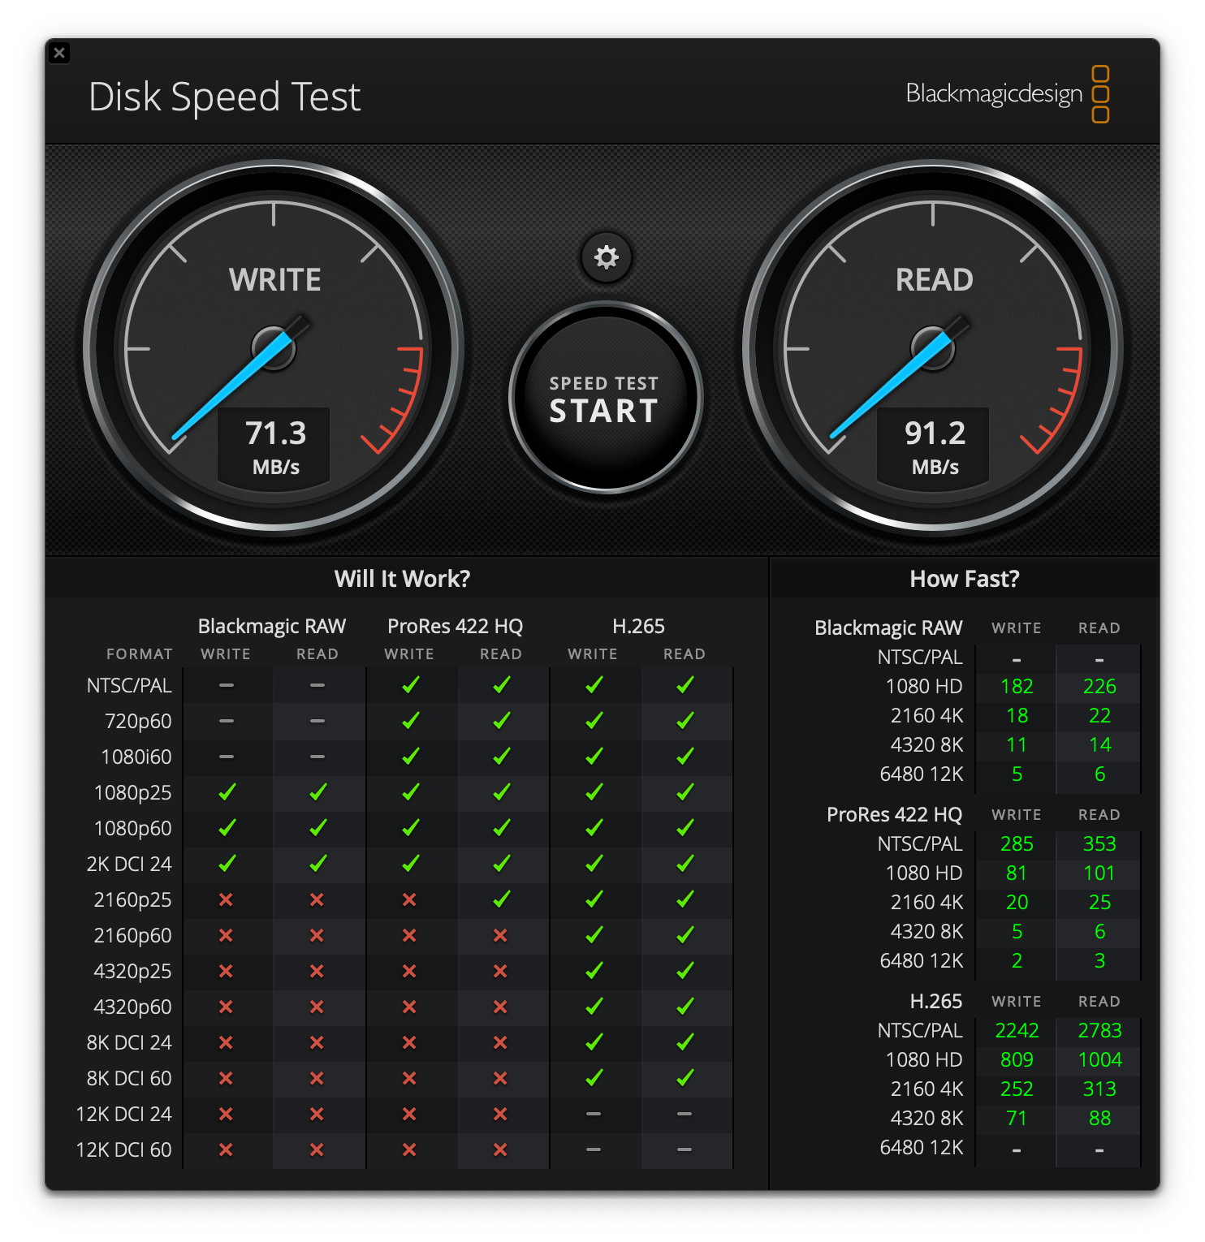Screen dimensions: 1205x1242
Task: Click H.265 read checkmark for 4320p60
Action: (685, 1007)
